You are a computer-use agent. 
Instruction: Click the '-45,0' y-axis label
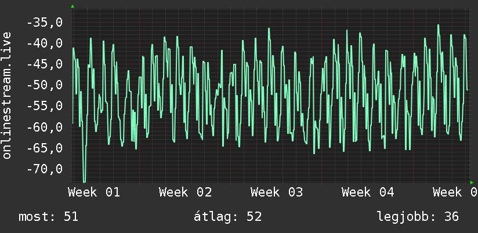click(45, 64)
